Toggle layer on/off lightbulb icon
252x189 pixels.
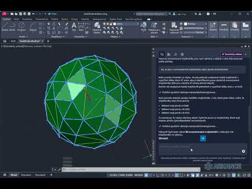(104, 24)
